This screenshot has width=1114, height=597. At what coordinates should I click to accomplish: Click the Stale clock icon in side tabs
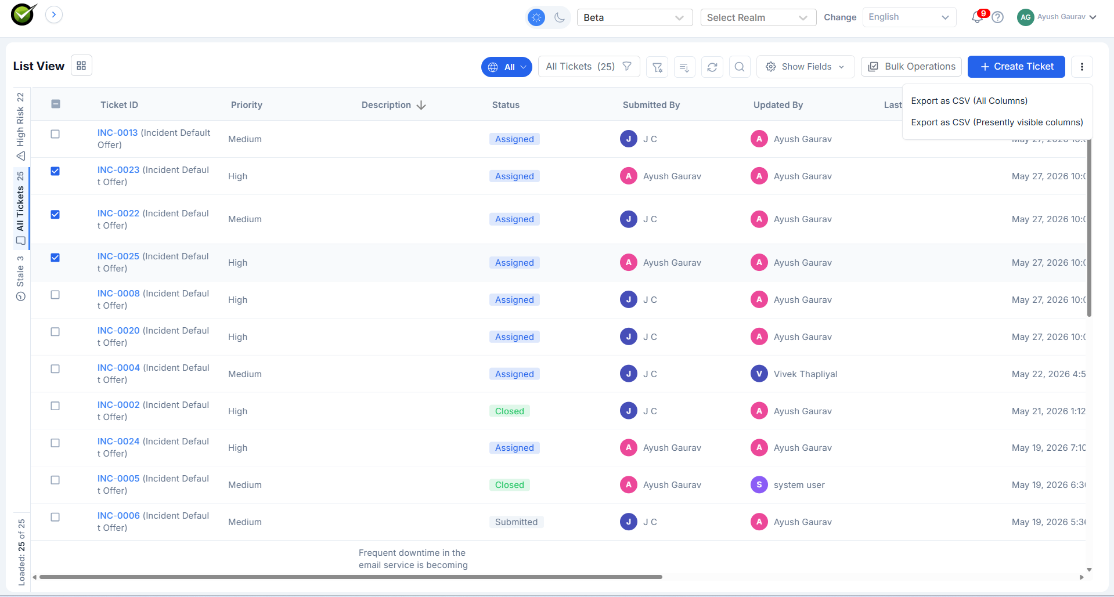(x=21, y=296)
